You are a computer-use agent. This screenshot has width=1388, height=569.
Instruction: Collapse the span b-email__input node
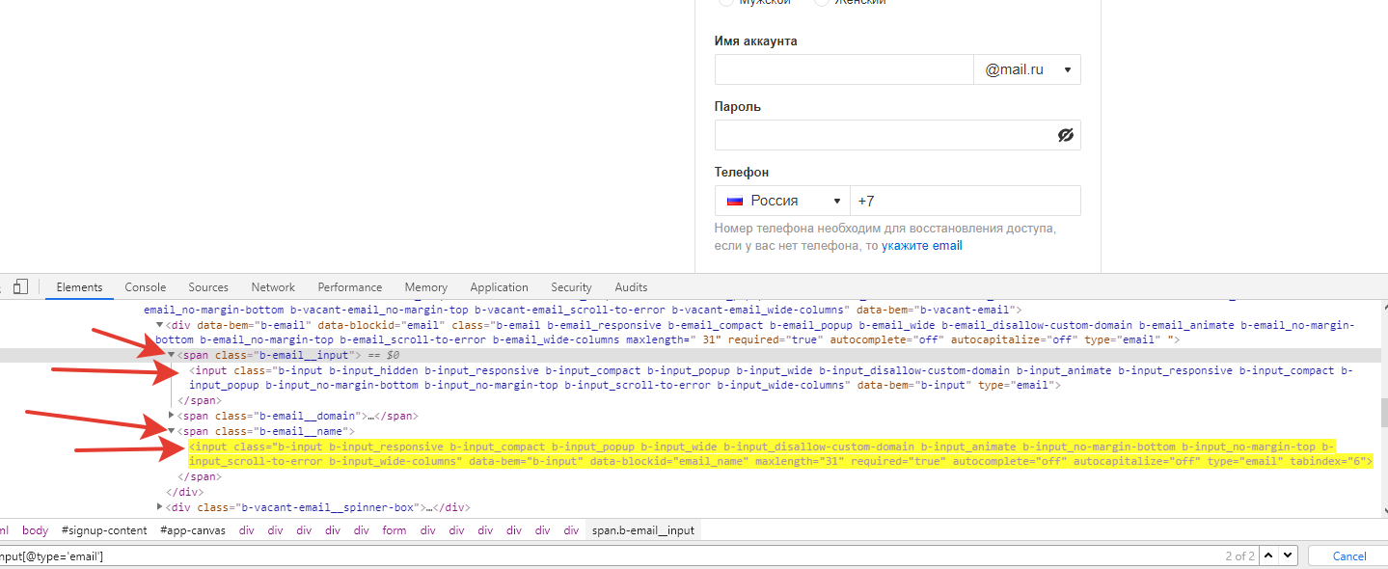tap(173, 355)
